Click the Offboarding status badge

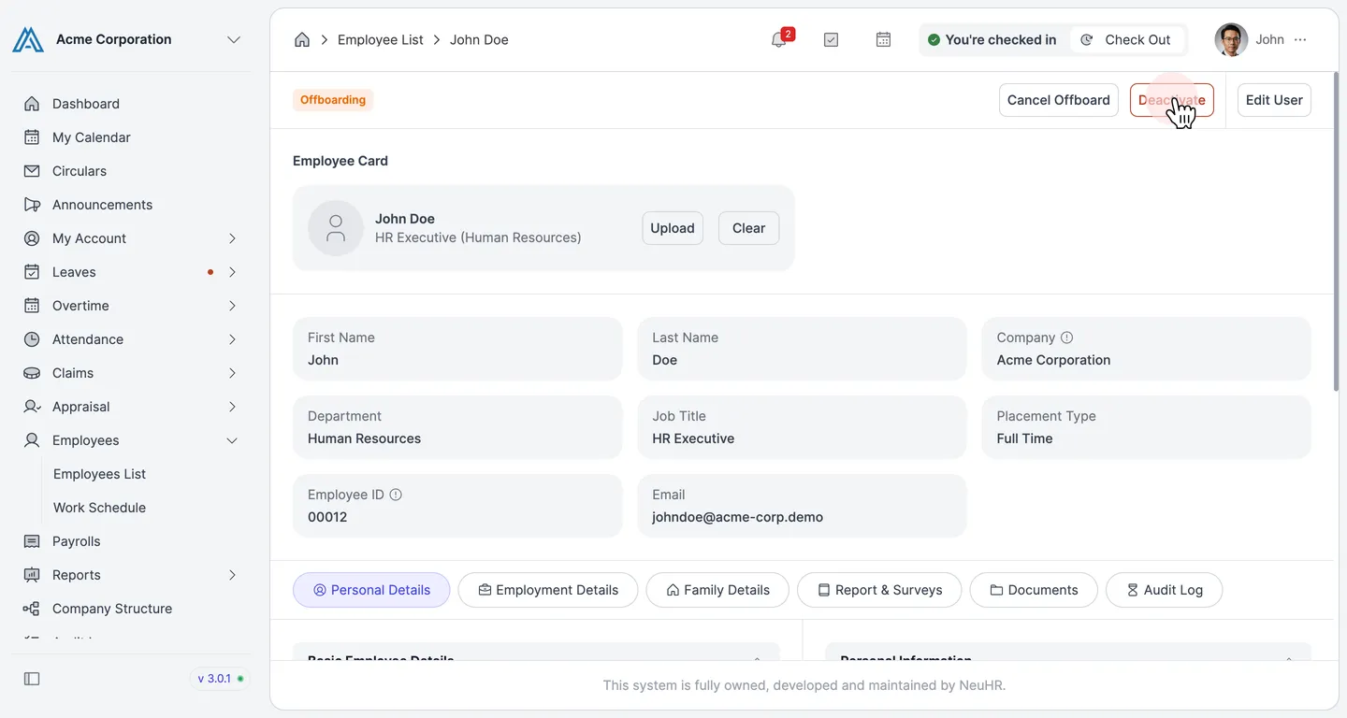tap(333, 100)
